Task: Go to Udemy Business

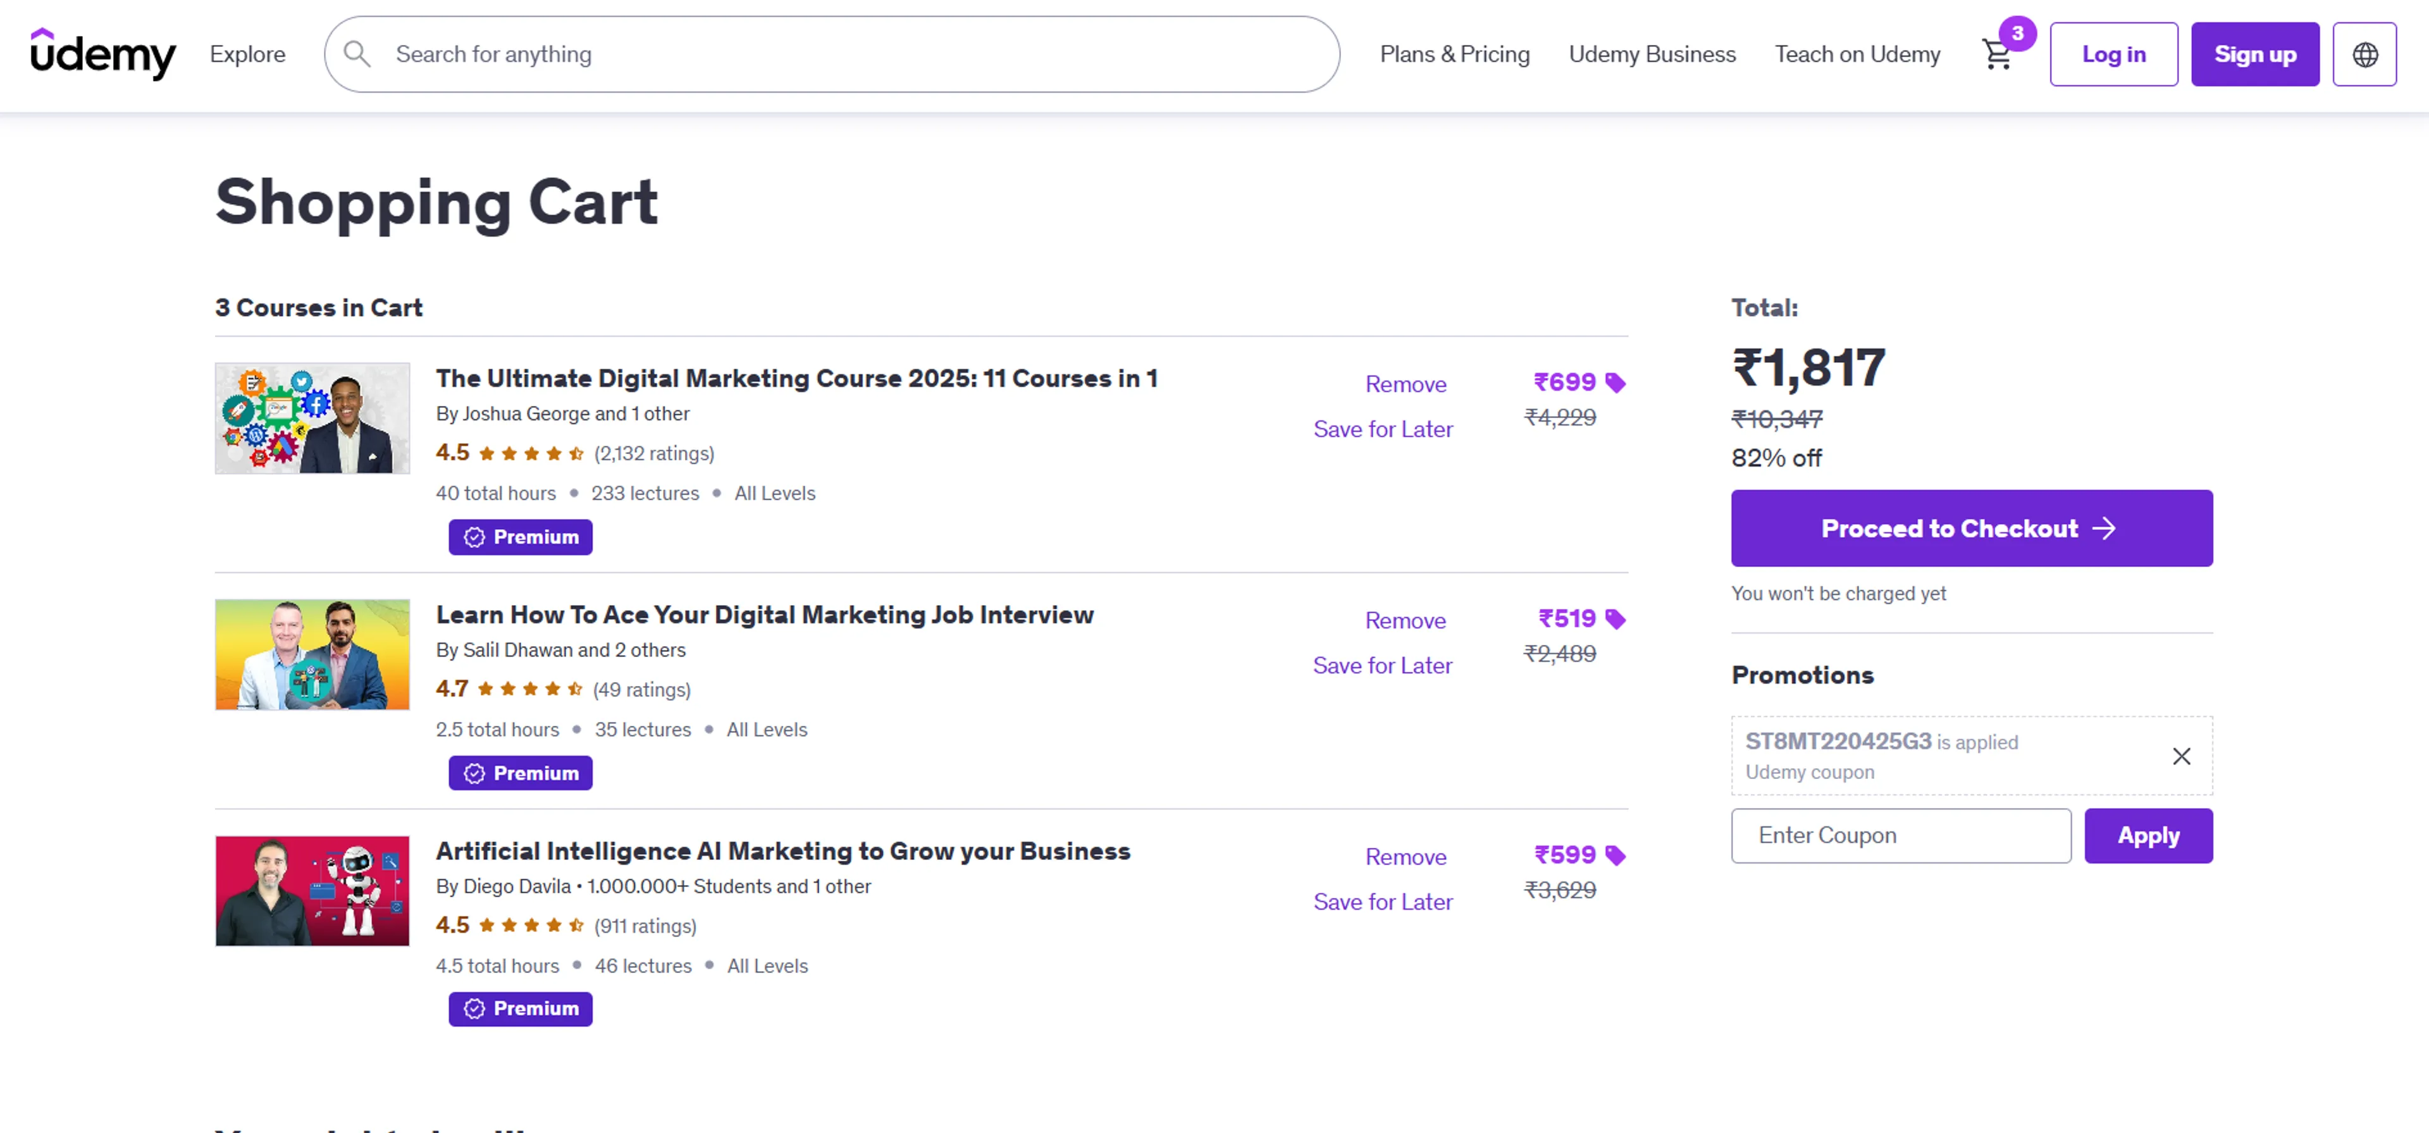Action: click(1652, 54)
